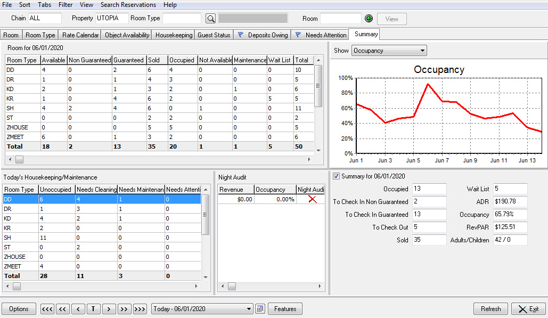Click the Options button
The image size is (548, 318).
point(19,309)
